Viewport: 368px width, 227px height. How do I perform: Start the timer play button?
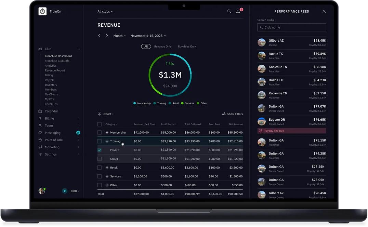pyautogui.click(x=65, y=191)
